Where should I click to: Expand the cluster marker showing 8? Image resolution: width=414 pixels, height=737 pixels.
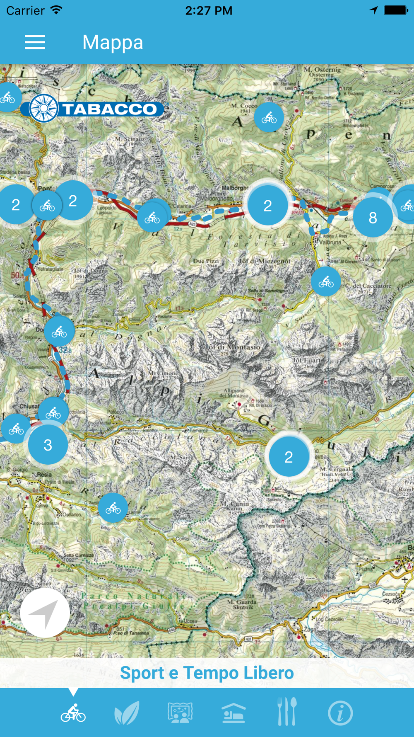point(373,218)
